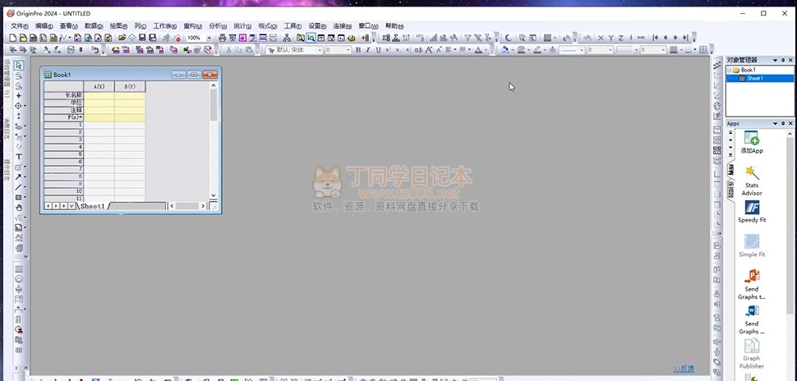Image resolution: width=797 pixels, height=381 pixels.
Task: Select the Pan hand tool
Action: pos(19,208)
